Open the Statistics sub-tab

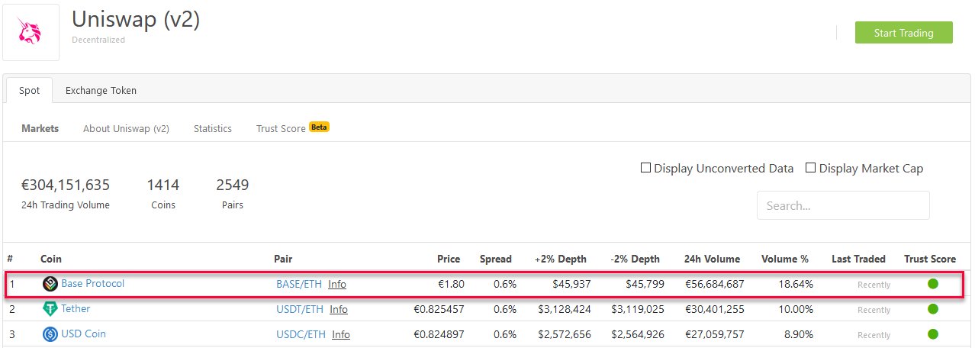coord(213,128)
